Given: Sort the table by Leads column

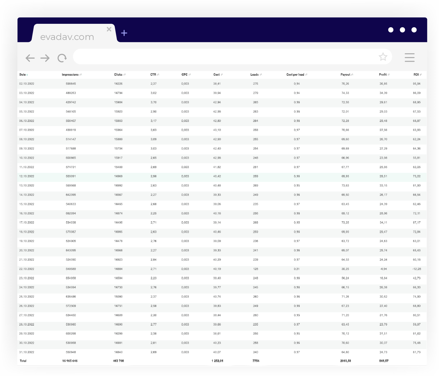Looking at the screenshot, I should (255, 75).
